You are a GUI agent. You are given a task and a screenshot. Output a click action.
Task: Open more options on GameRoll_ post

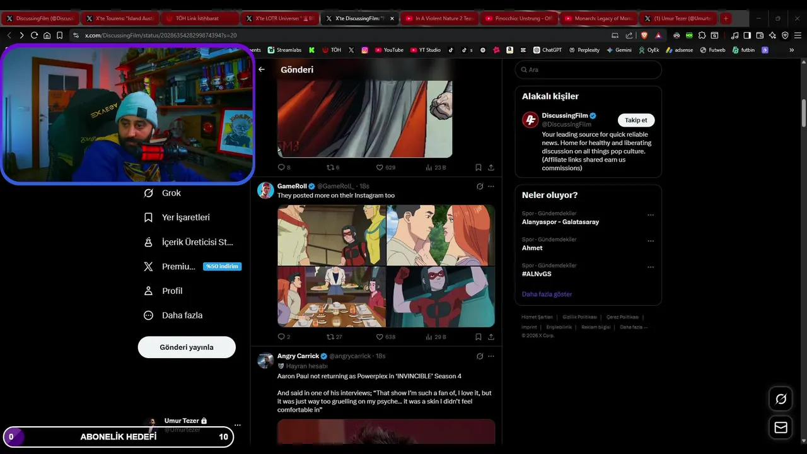click(491, 186)
